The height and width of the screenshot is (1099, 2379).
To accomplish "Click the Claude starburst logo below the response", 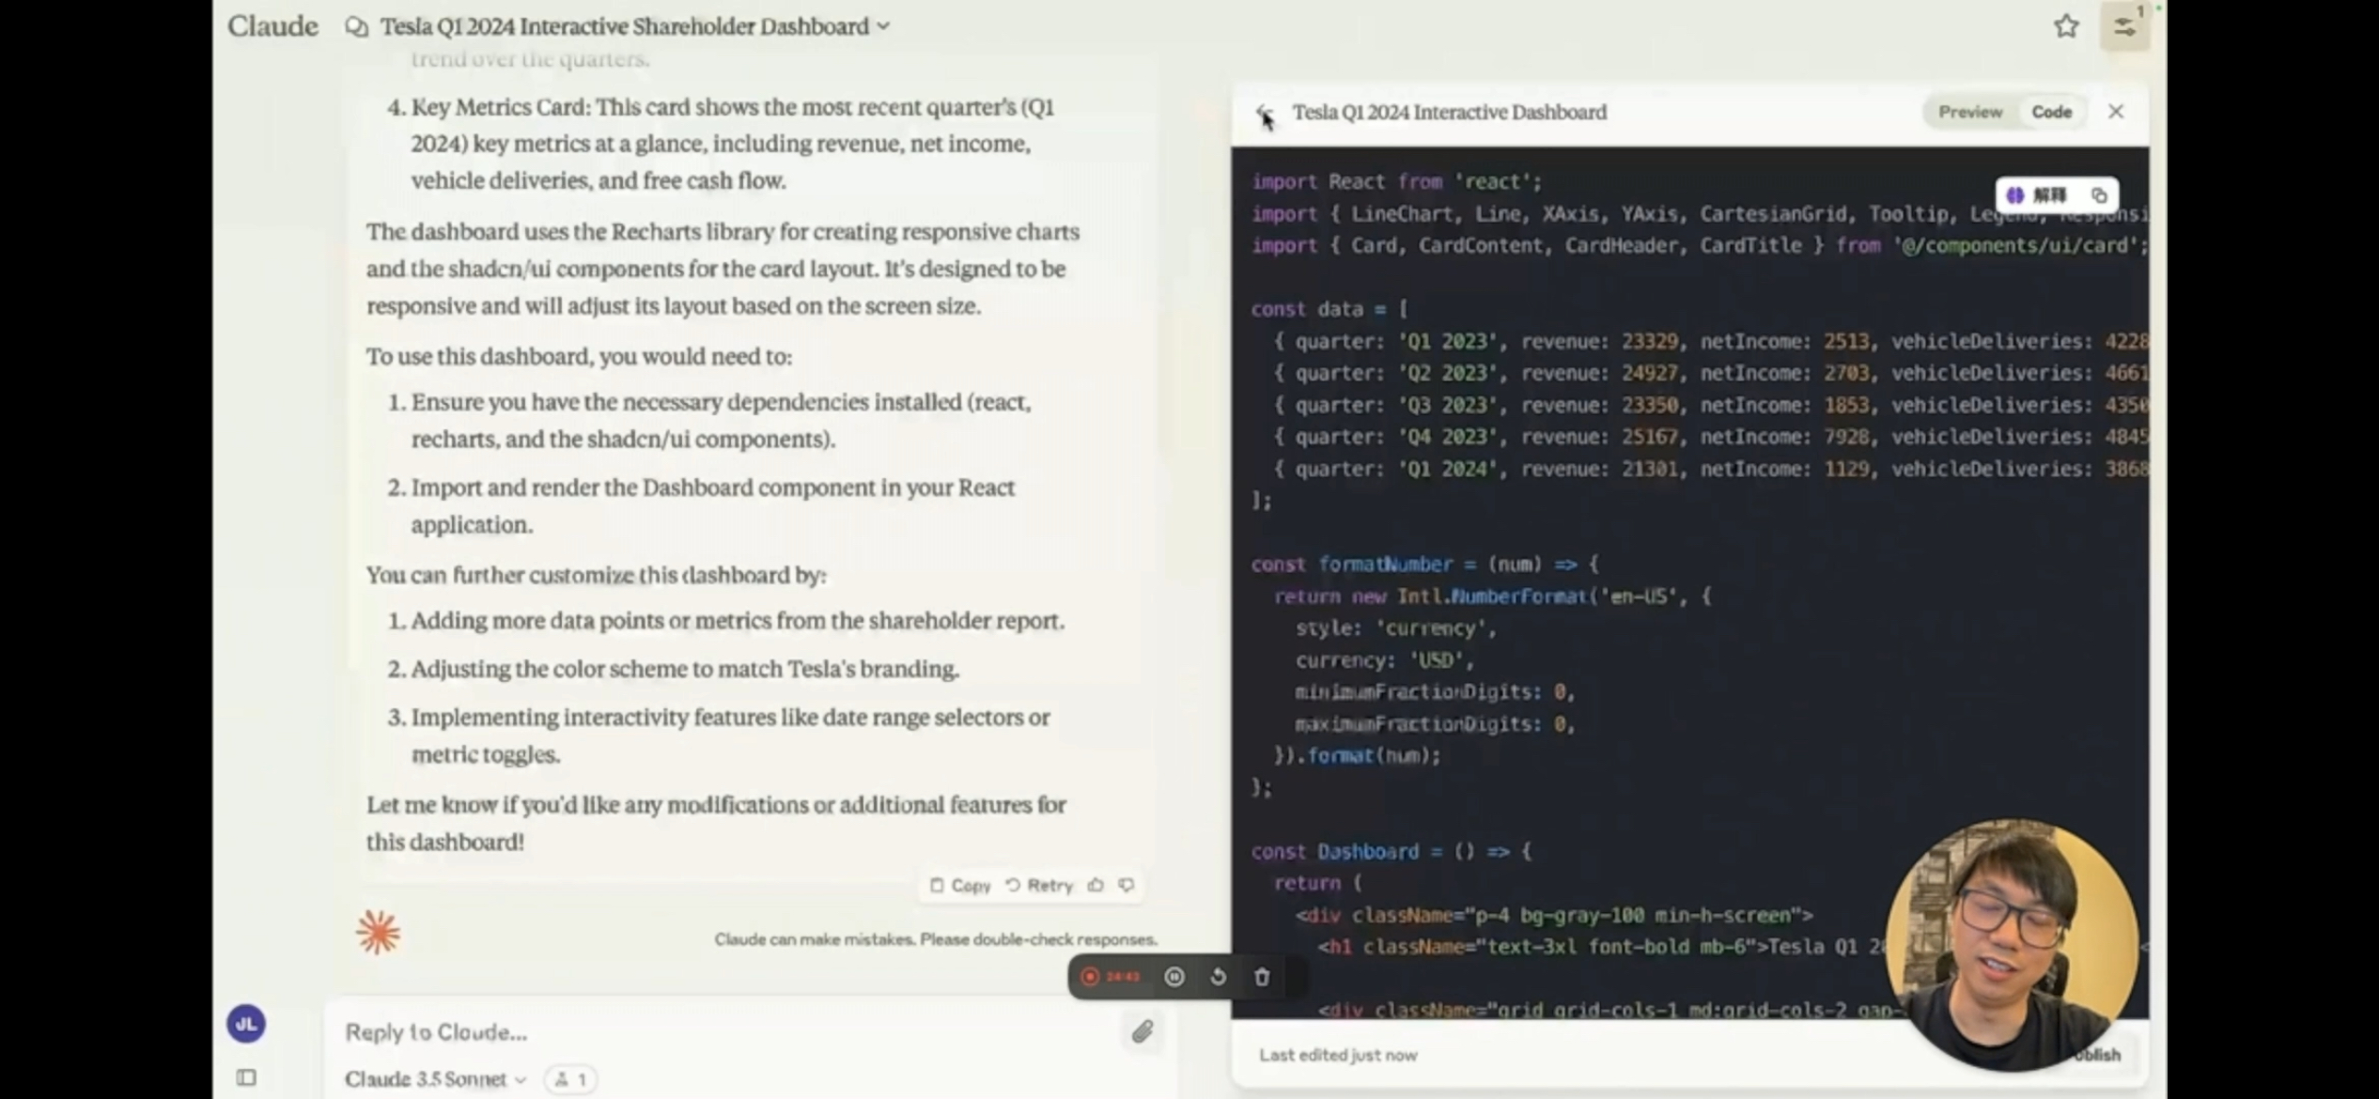I will [x=378, y=933].
